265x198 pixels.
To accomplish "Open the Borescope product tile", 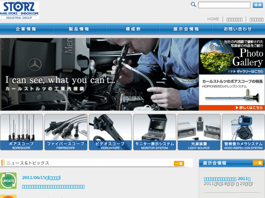I will (22, 132).
